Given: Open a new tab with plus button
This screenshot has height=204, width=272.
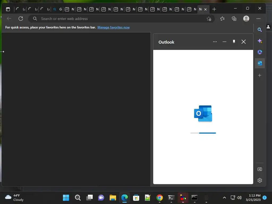Looking at the screenshot, I should [x=214, y=9].
